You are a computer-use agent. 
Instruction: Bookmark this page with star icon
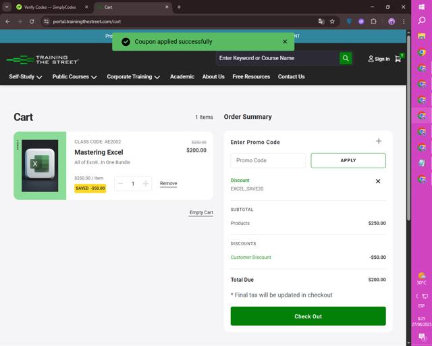click(x=332, y=22)
